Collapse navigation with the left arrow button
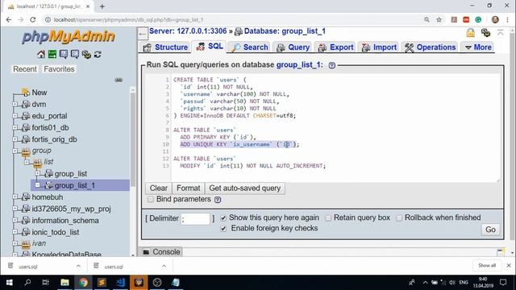This screenshot has width=516, height=290. [x=143, y=34]
